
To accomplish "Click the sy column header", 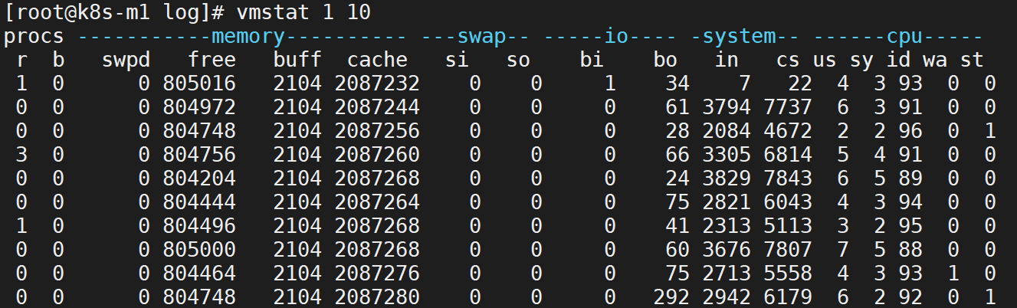I will pyautogui.click(x=861, y=60).
